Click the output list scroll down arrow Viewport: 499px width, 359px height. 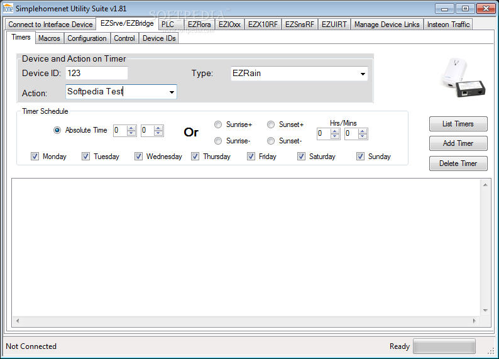(x=485, y=311)
